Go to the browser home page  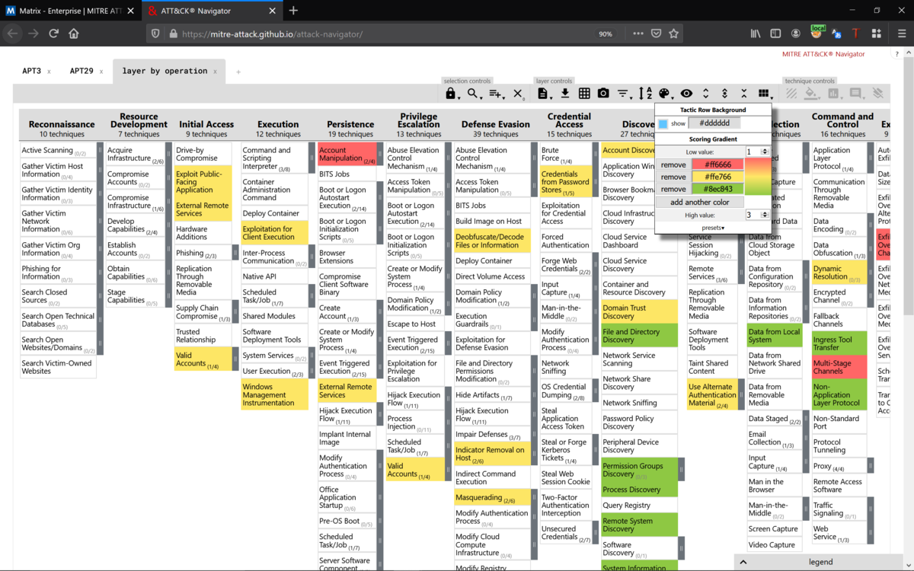74,33
